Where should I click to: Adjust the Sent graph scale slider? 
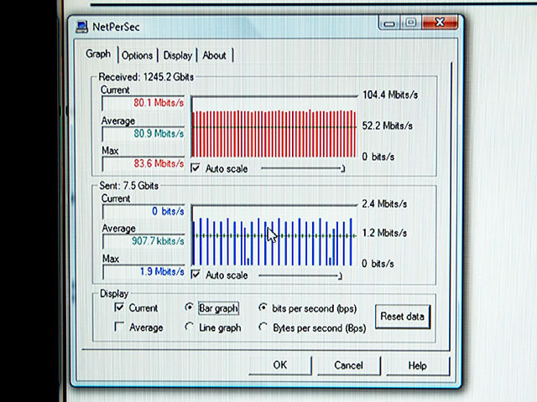pyautogui.click(x=300, y=276)
